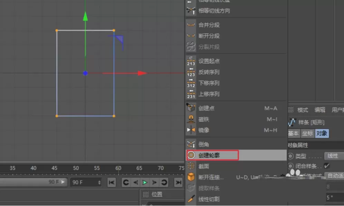Click the 闭合样条 parameter keyframe circle
344x206 pixels.
(291, 166)
